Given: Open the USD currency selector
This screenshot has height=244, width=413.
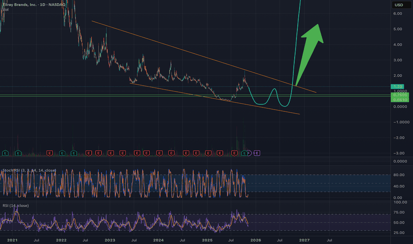Looking at the screenshot, I should (401, 5).
